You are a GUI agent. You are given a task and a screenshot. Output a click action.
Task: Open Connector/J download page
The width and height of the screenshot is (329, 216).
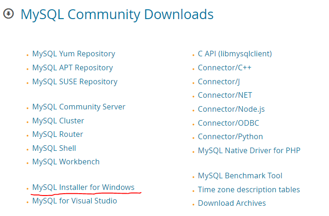219,82
